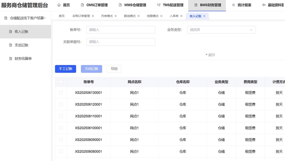This screenshot has width=285, height=161.
Task: Check the row XS202506100001 checkbox
Action: click(x=61, y=128)
